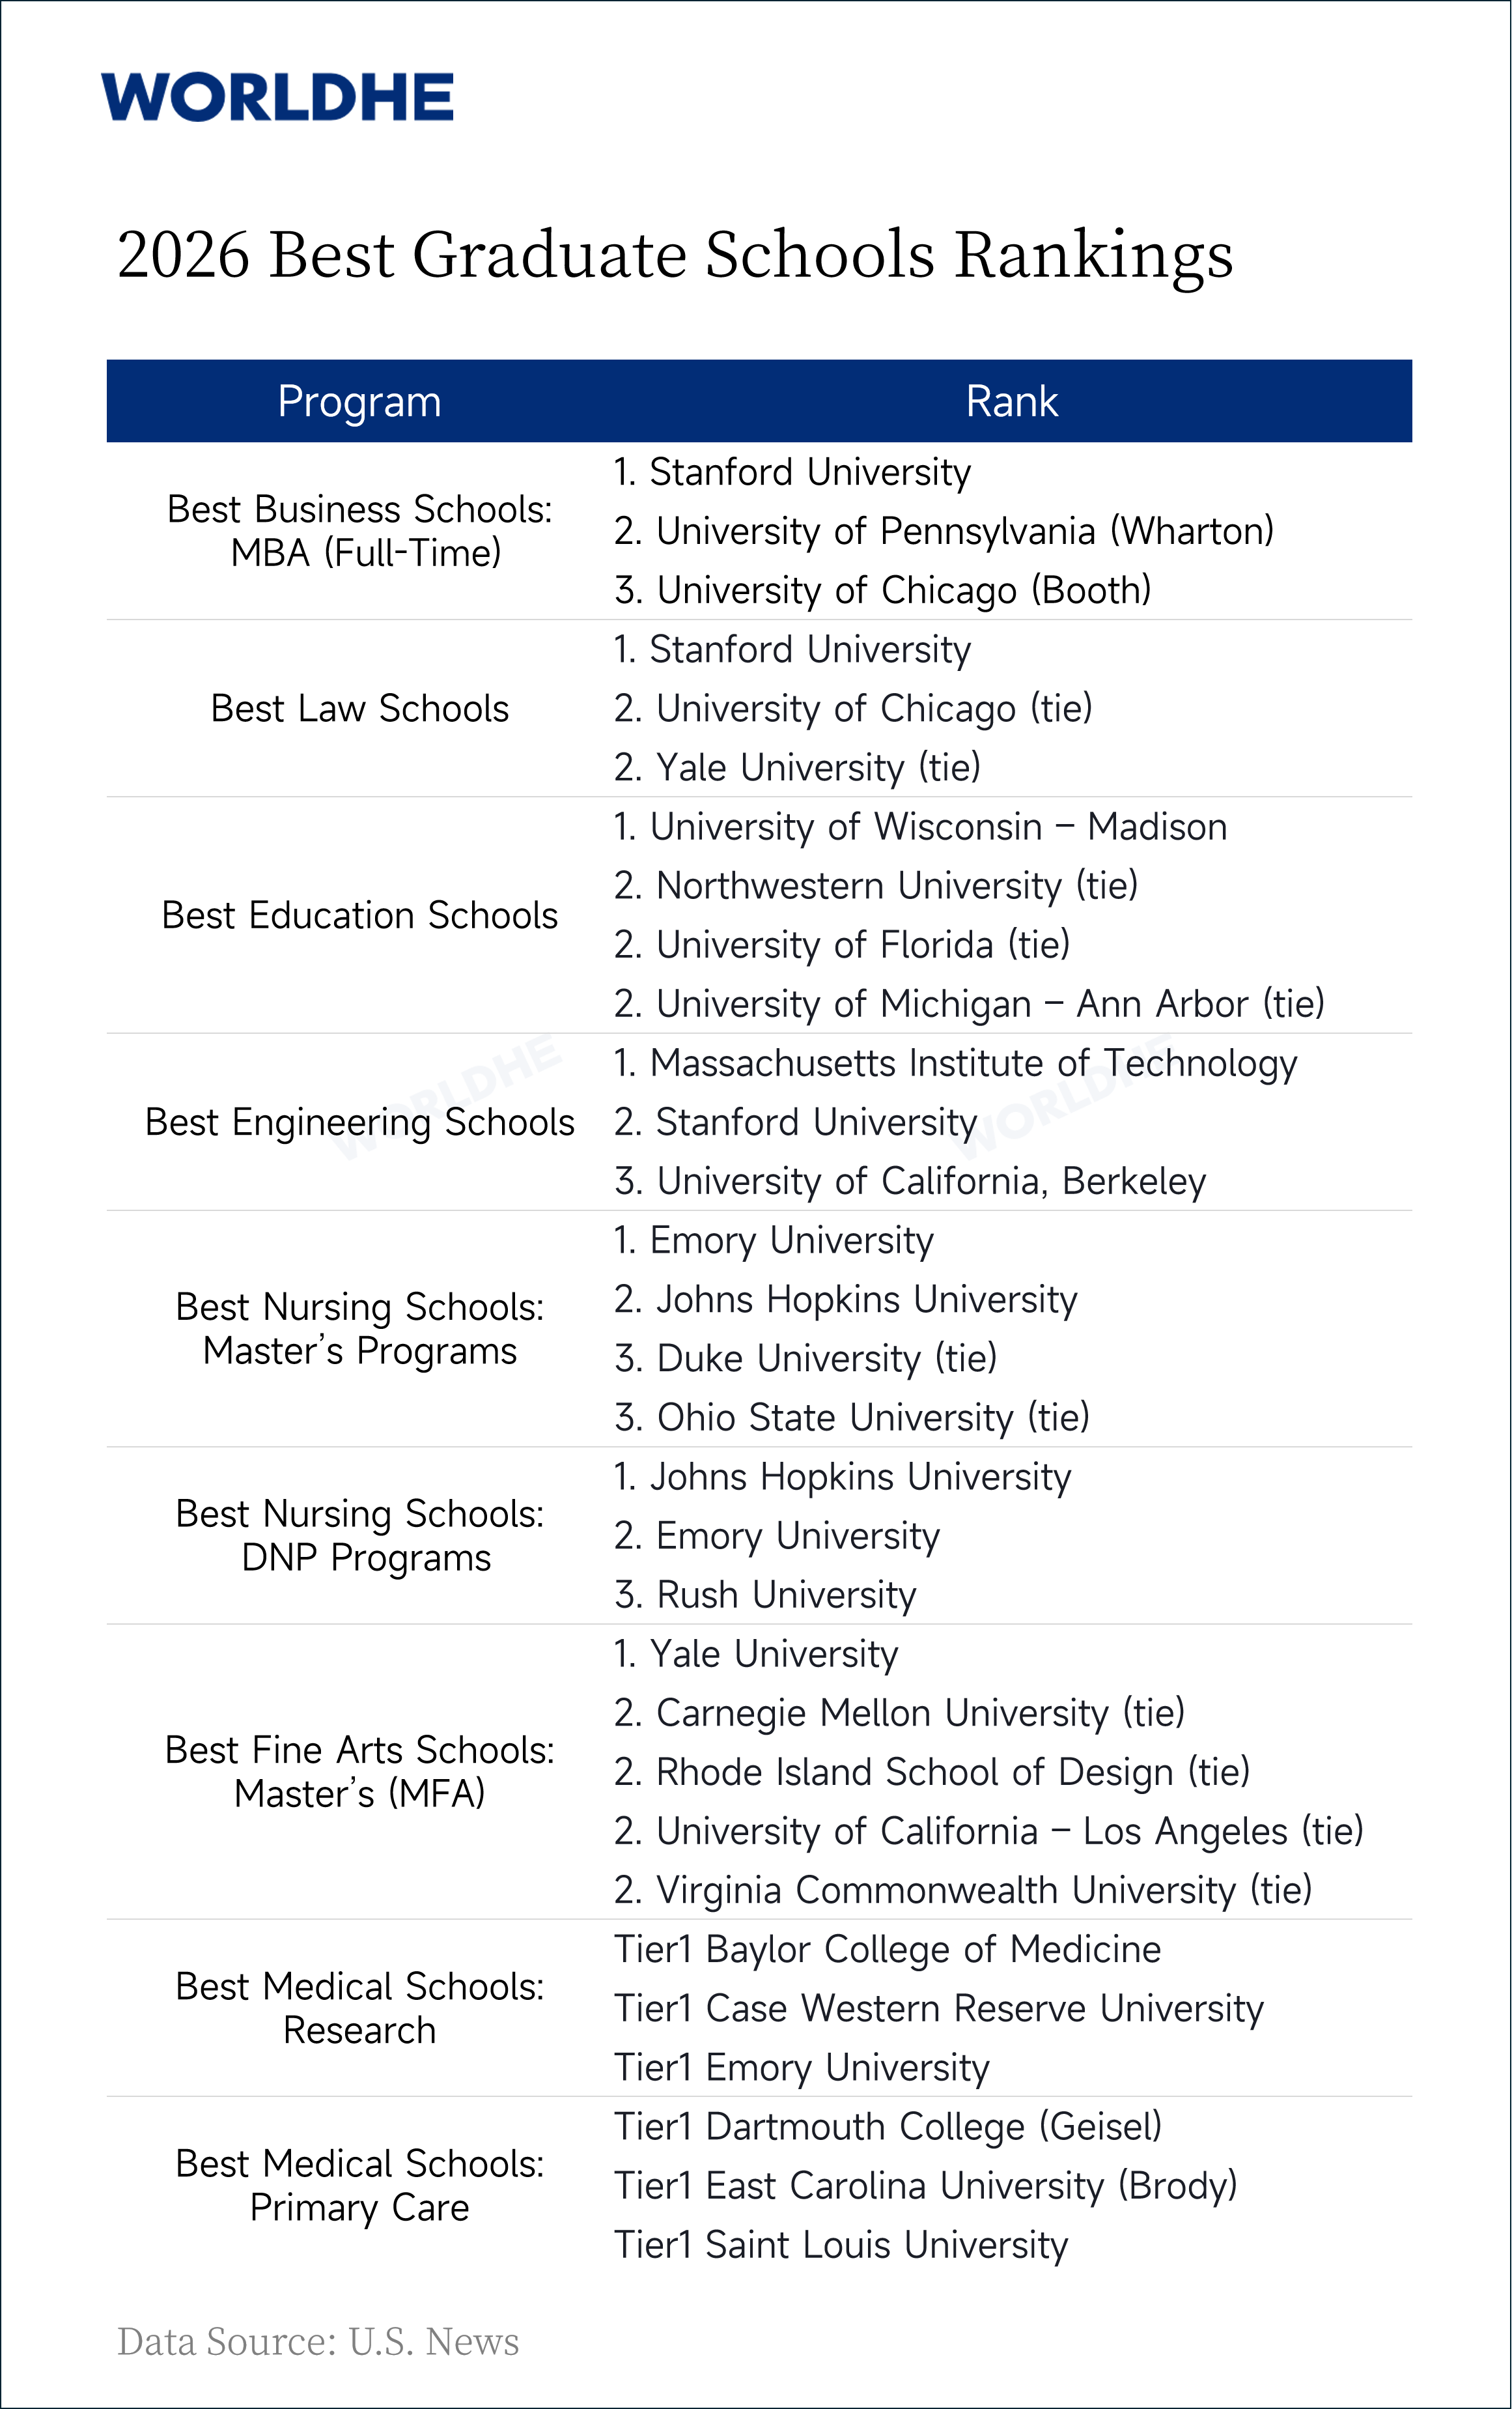This screenshot has height=2409, width=1512.
Task: Click Rush University entry
Action: pos(765,1595)
